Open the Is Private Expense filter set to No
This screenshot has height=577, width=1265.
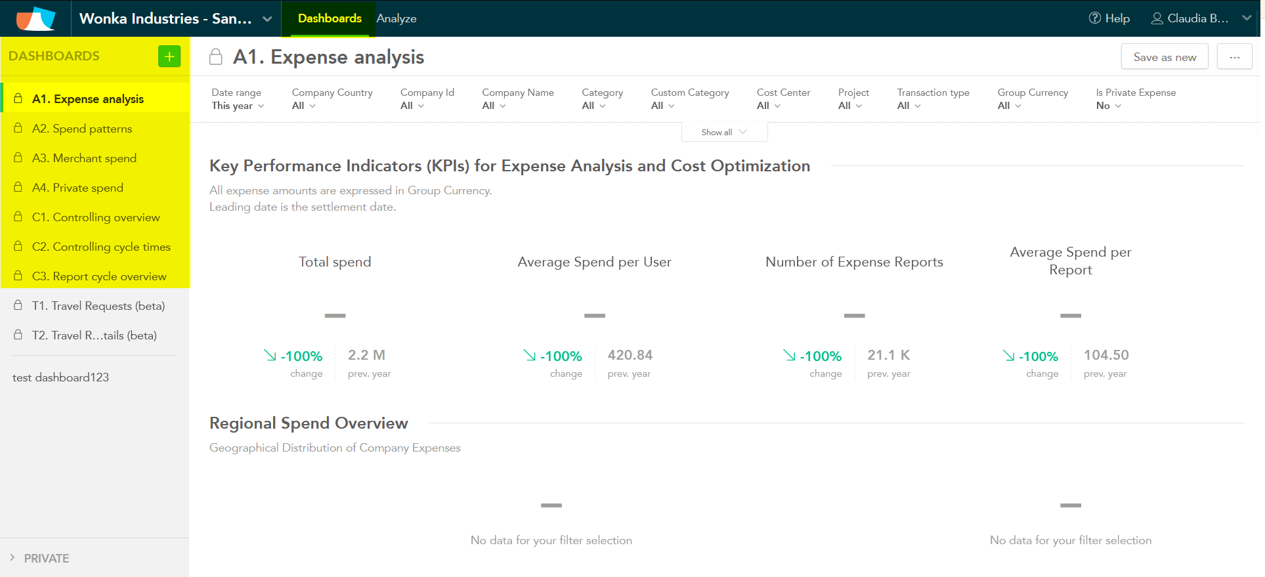tap(1108, 106)
